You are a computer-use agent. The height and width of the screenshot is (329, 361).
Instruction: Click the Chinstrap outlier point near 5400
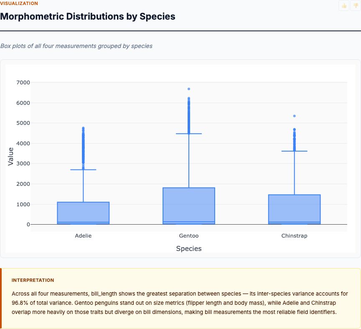[x=295, y=116]
